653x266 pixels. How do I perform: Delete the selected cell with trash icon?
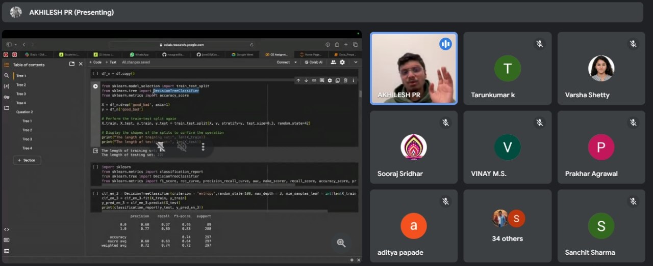[x=345, y=80]
